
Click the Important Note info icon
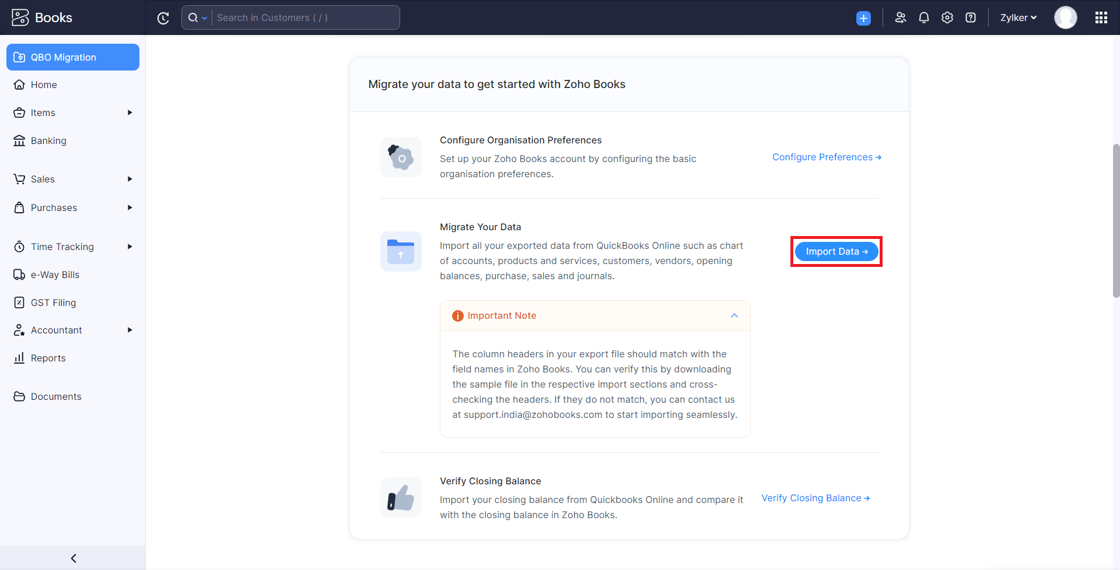[x=458, y=316]
